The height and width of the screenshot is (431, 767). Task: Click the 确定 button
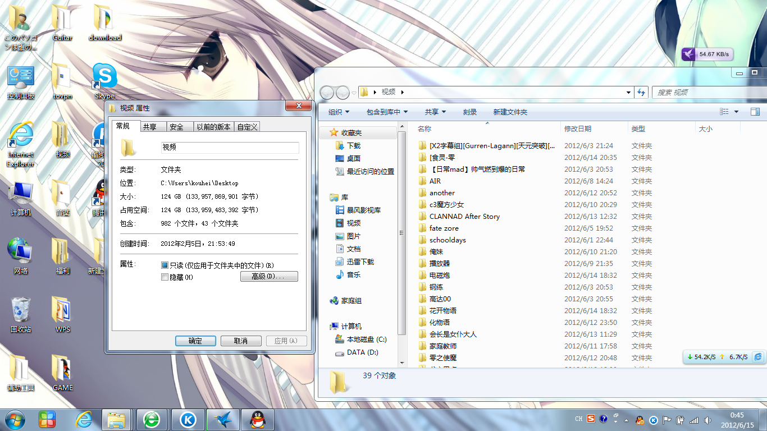pos(195,341)
